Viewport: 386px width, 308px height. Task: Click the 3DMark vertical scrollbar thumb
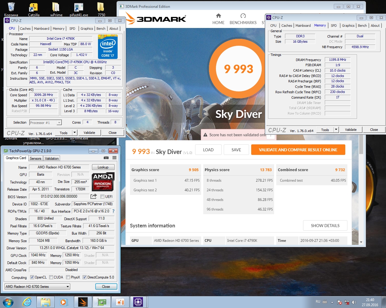point(361,144)
